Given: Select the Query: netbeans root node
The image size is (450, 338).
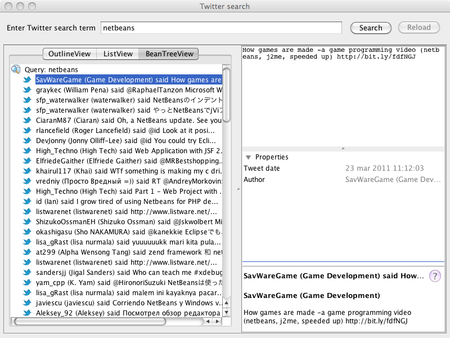Looking at the screenshot, I should [x=51, y=69].
